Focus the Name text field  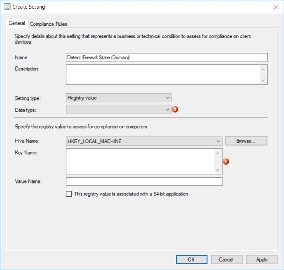[x=167, y=58]
